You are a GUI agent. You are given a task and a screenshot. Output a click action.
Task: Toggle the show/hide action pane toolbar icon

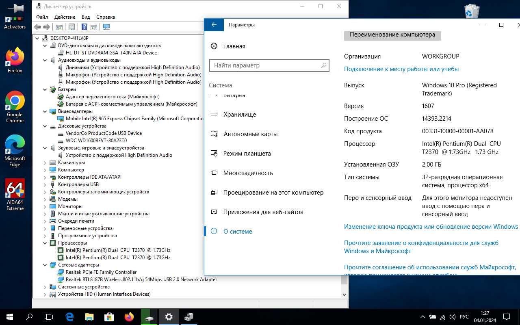click(94, 27)
